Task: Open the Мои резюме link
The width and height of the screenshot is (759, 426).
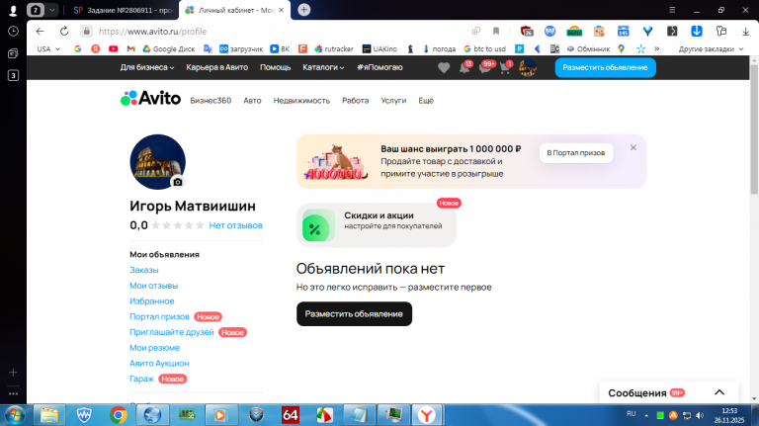Action: pos(154,347)
